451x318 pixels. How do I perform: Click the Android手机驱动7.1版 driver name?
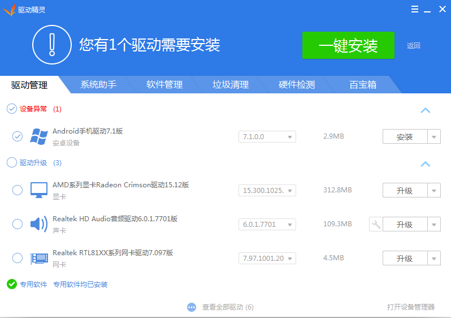click(88, 131)
